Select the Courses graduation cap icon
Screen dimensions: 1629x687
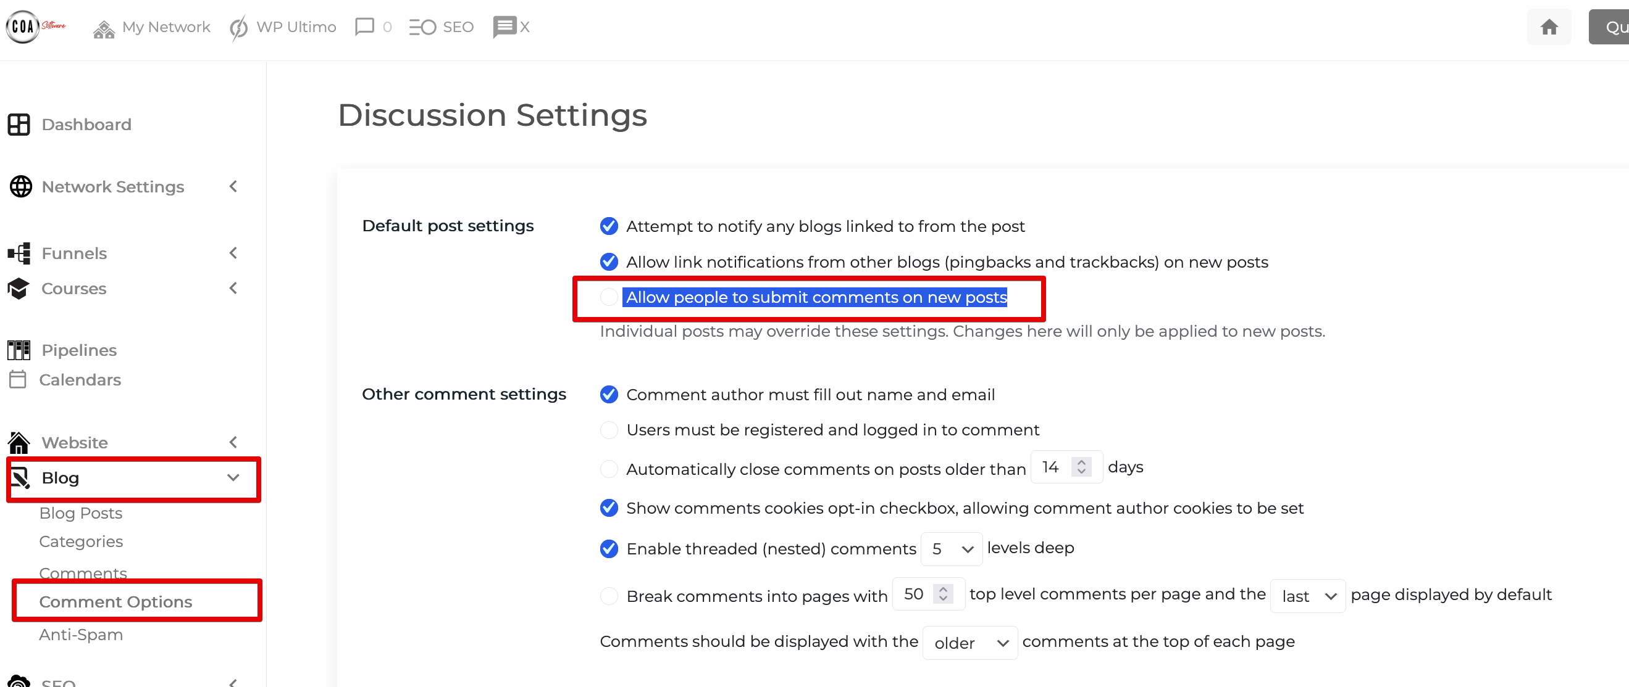point(19,288)
